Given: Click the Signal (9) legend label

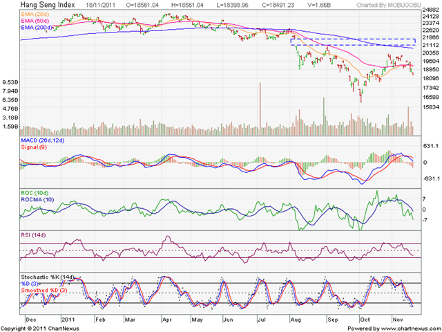Looking at the screenshot, I should 34,147.
